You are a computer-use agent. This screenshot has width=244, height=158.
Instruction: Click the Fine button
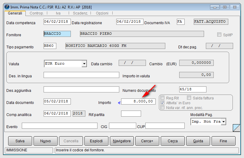coord(223,141)
